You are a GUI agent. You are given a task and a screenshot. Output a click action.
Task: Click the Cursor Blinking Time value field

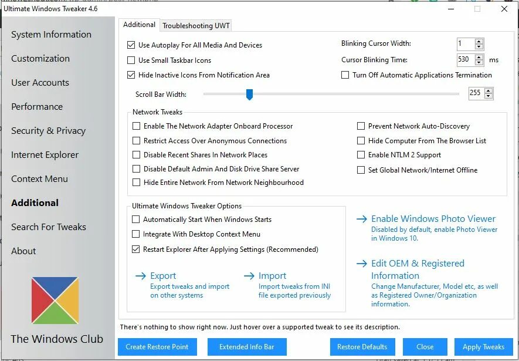pos(466,60)
